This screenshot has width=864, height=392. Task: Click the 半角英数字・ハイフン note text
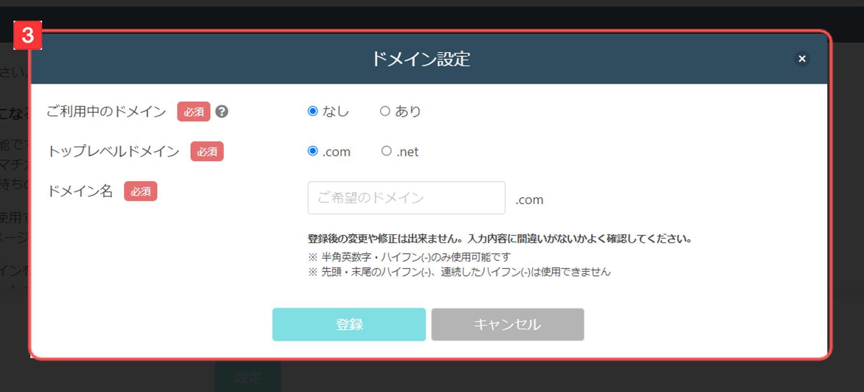tap(409, 257)
